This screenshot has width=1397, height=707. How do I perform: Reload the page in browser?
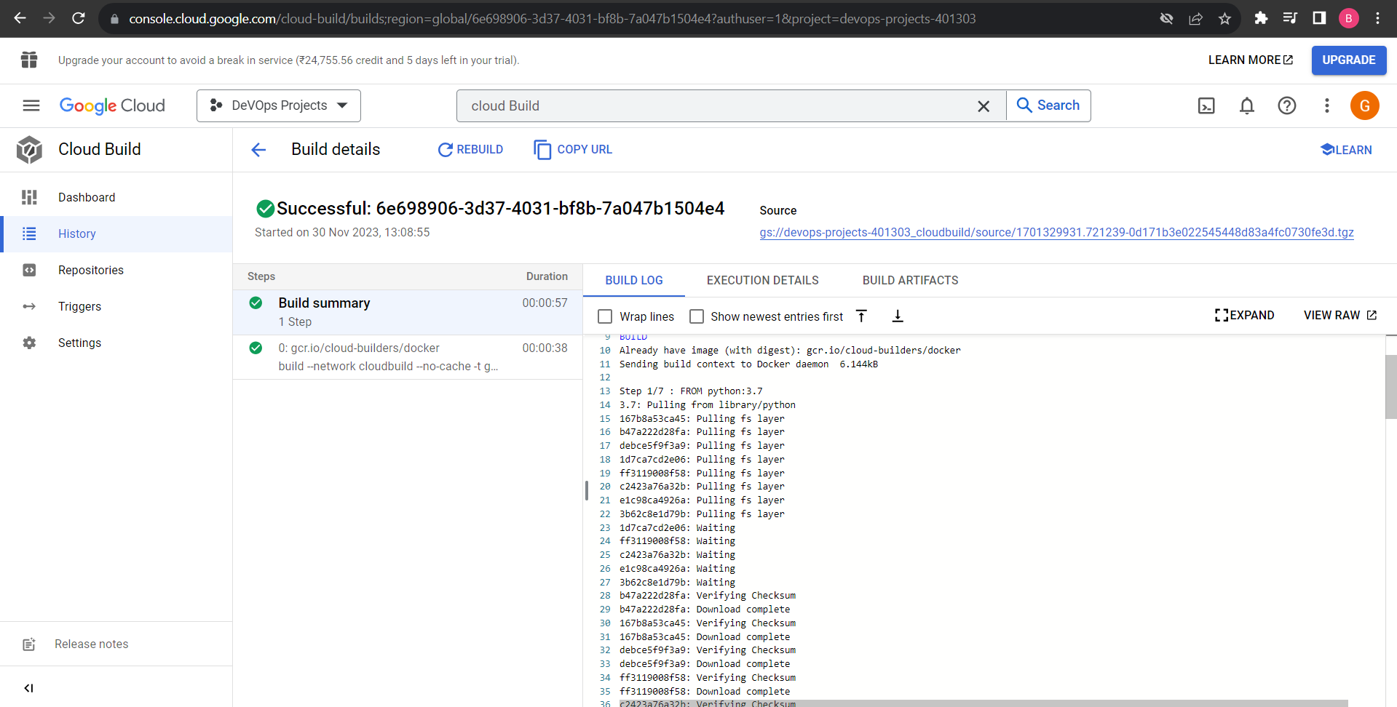pos(78,18)
